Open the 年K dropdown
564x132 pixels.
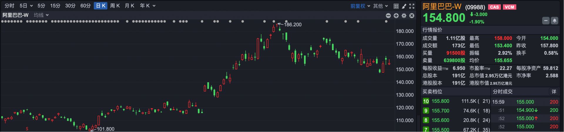[x=147, y=6]
